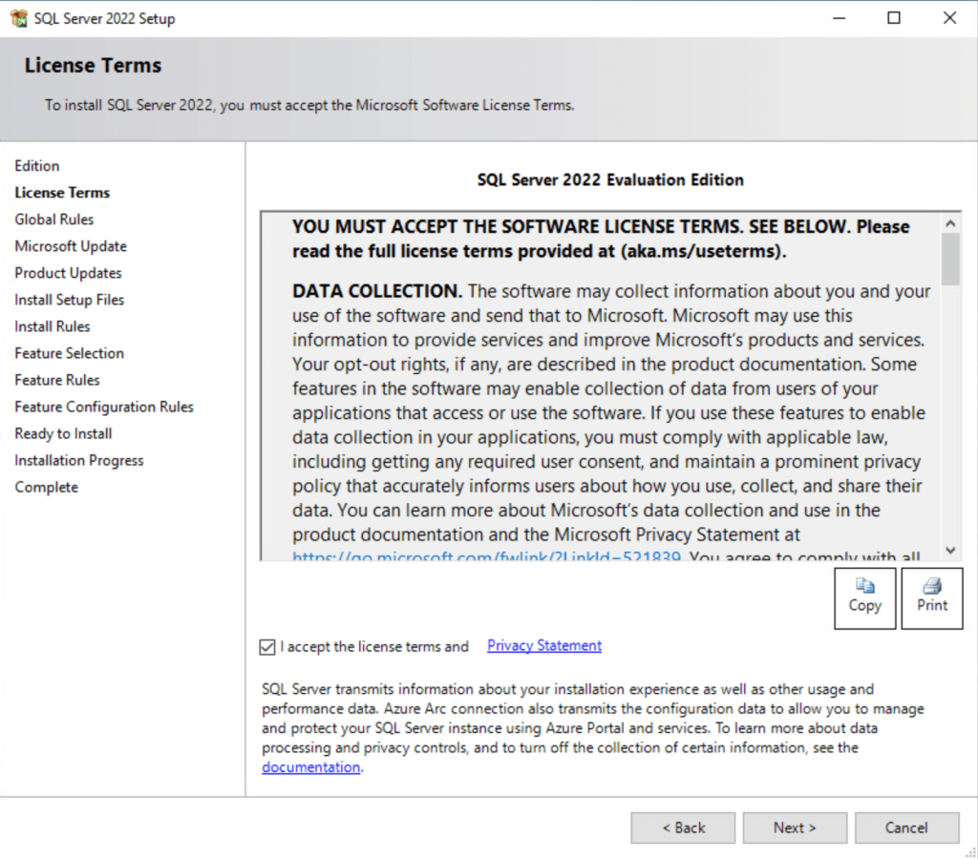Minimize the setup window
This screenshot has height=859, width=978.
tap(839, 18)
